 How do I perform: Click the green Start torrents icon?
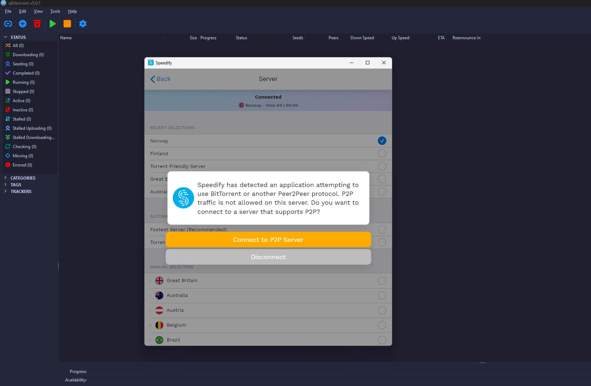tap(52, 24)
